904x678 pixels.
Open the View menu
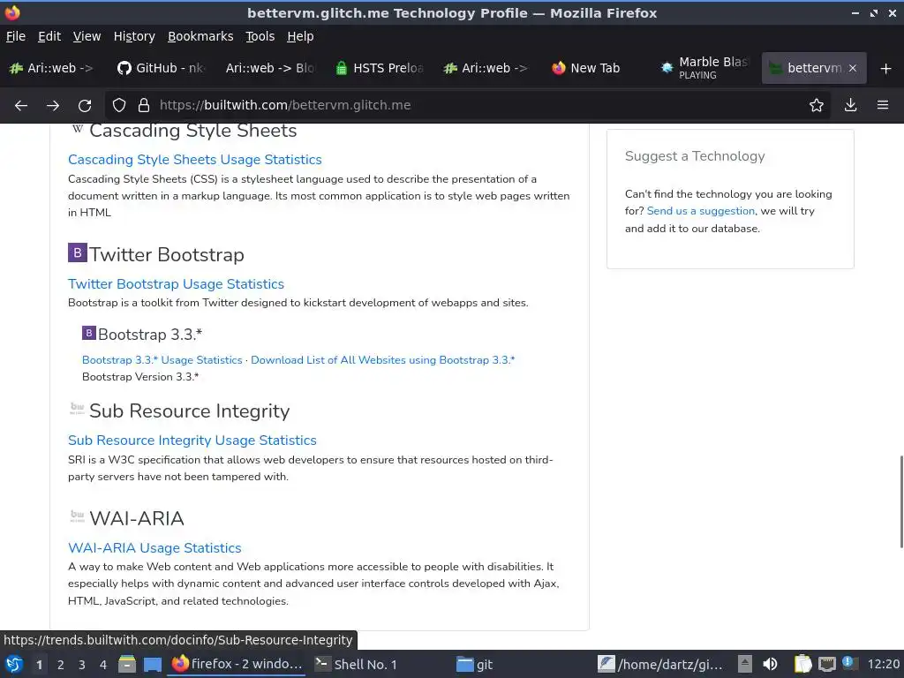coord(87,36)
